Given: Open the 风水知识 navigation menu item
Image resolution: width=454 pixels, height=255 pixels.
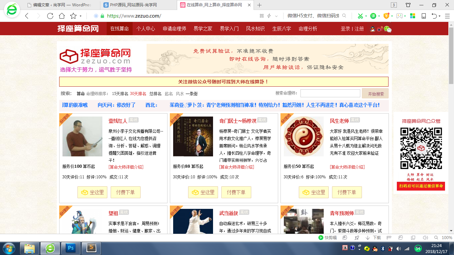Looking at the screenshot, I should (255, 29).
